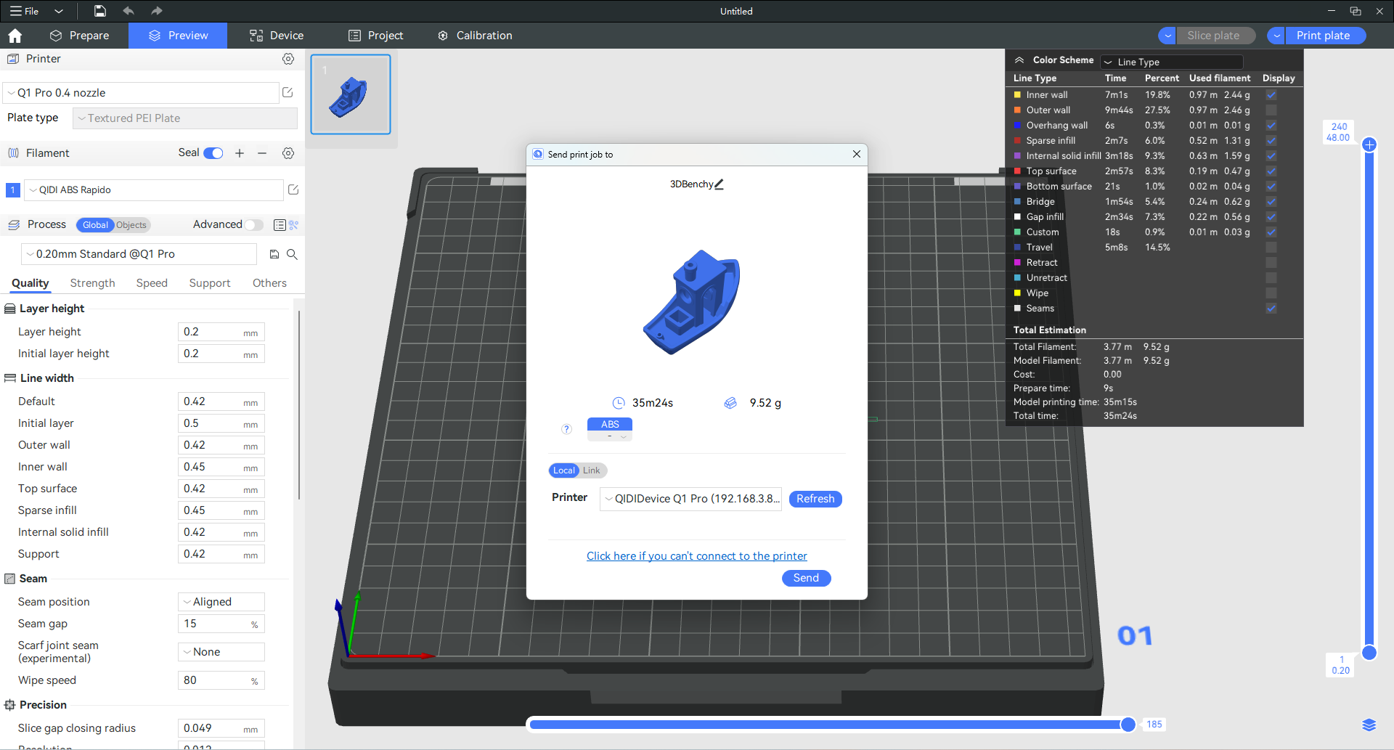
Task: Uncheck Inner wall display checkbox
Action: [1271, 95]
